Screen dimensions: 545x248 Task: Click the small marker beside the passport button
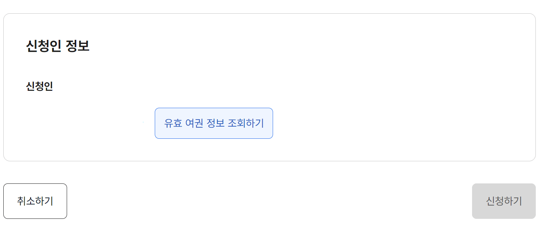point(144,122)
